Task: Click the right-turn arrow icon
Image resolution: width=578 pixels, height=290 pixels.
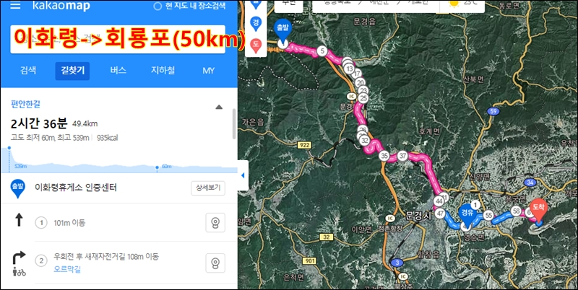Action: click(20, 258)
